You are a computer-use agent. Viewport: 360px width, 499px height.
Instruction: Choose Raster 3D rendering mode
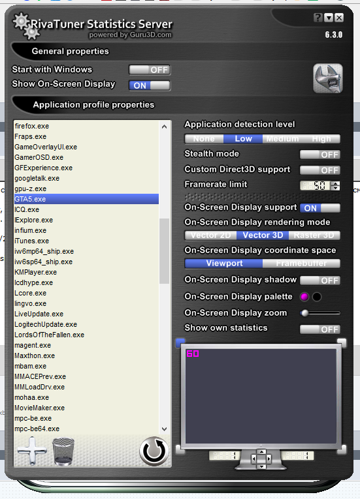[x=314, y=235]
